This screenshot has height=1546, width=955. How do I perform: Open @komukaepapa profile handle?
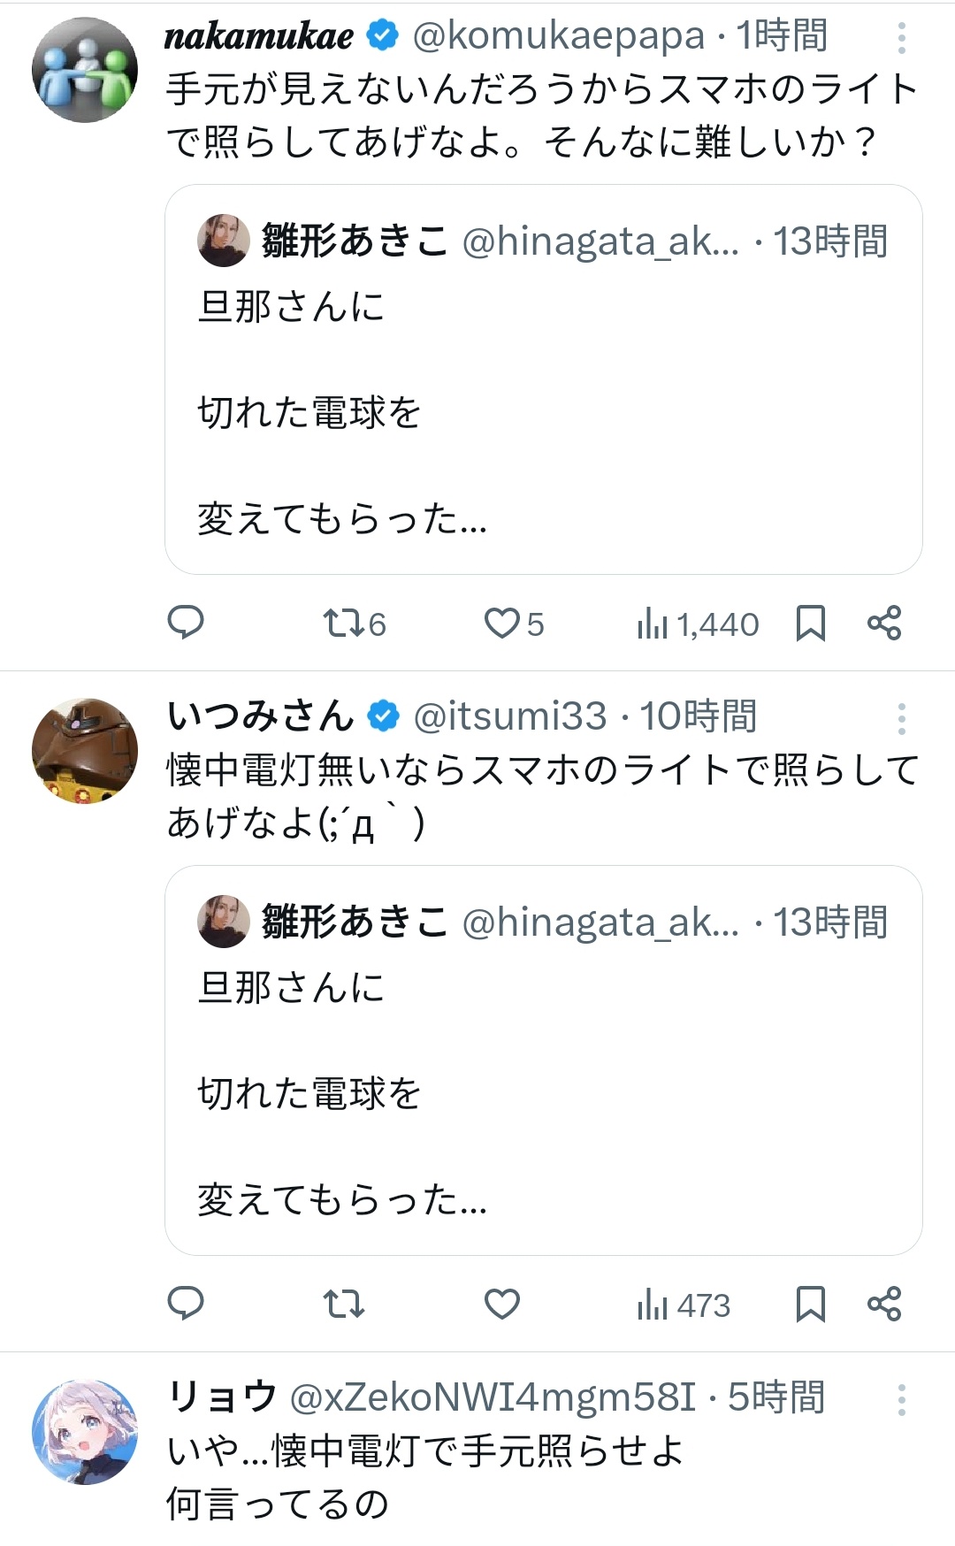(x=558, y=36)
